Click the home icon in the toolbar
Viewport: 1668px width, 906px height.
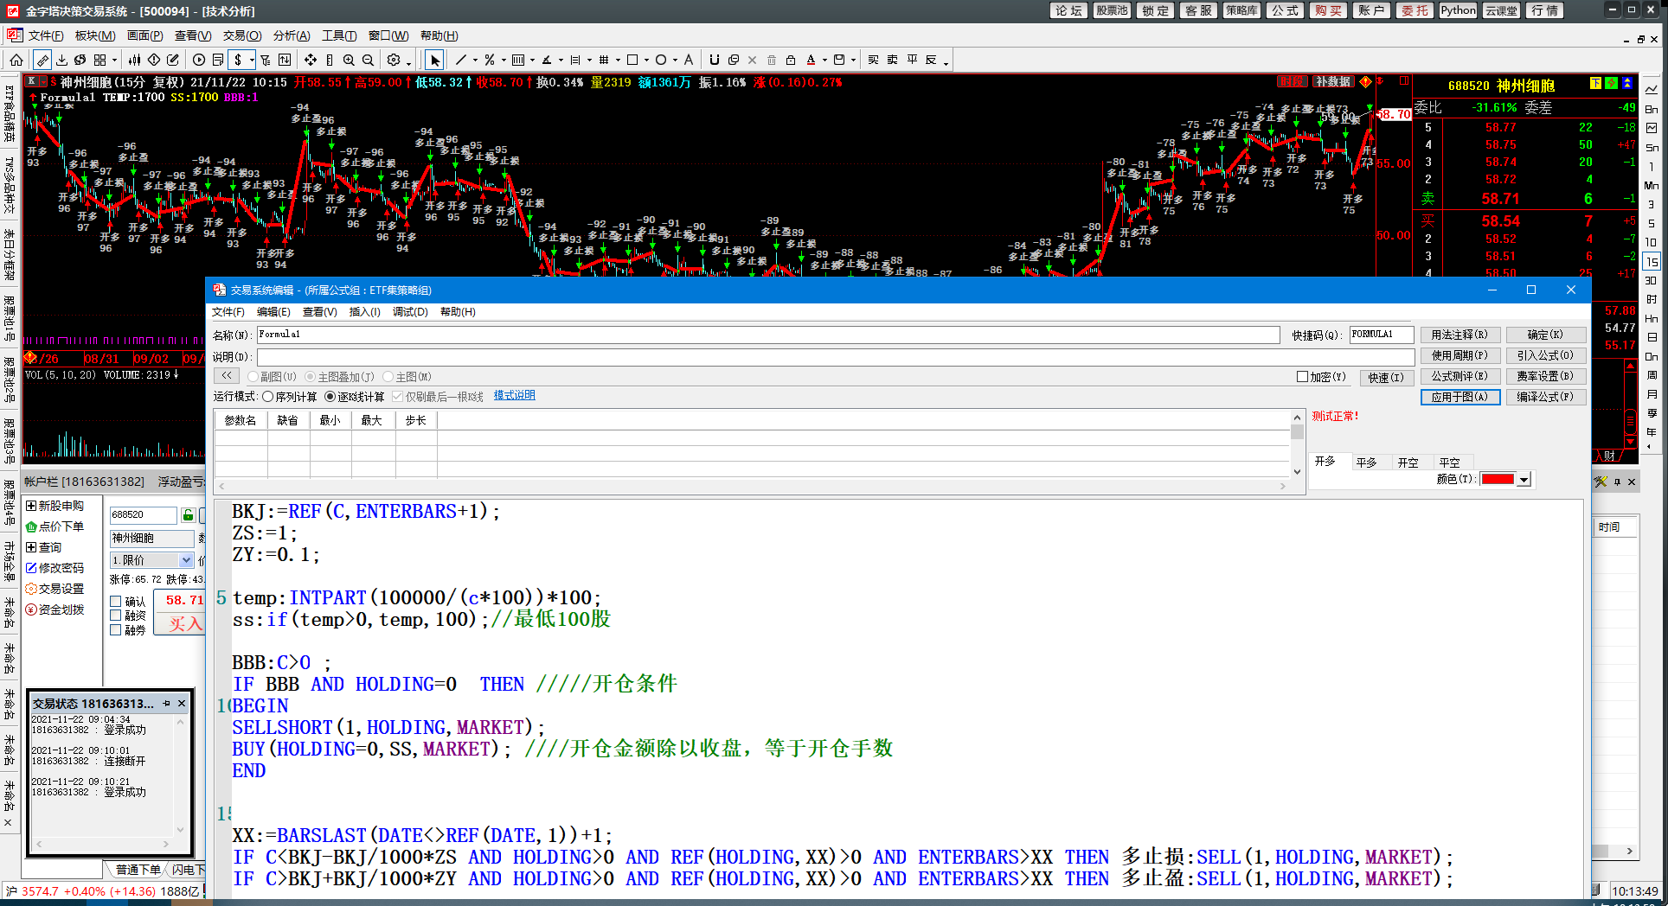coord(16,60)
